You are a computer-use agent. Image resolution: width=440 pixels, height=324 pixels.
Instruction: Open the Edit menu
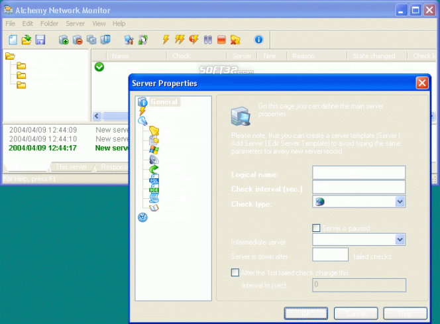pos(28,24)
